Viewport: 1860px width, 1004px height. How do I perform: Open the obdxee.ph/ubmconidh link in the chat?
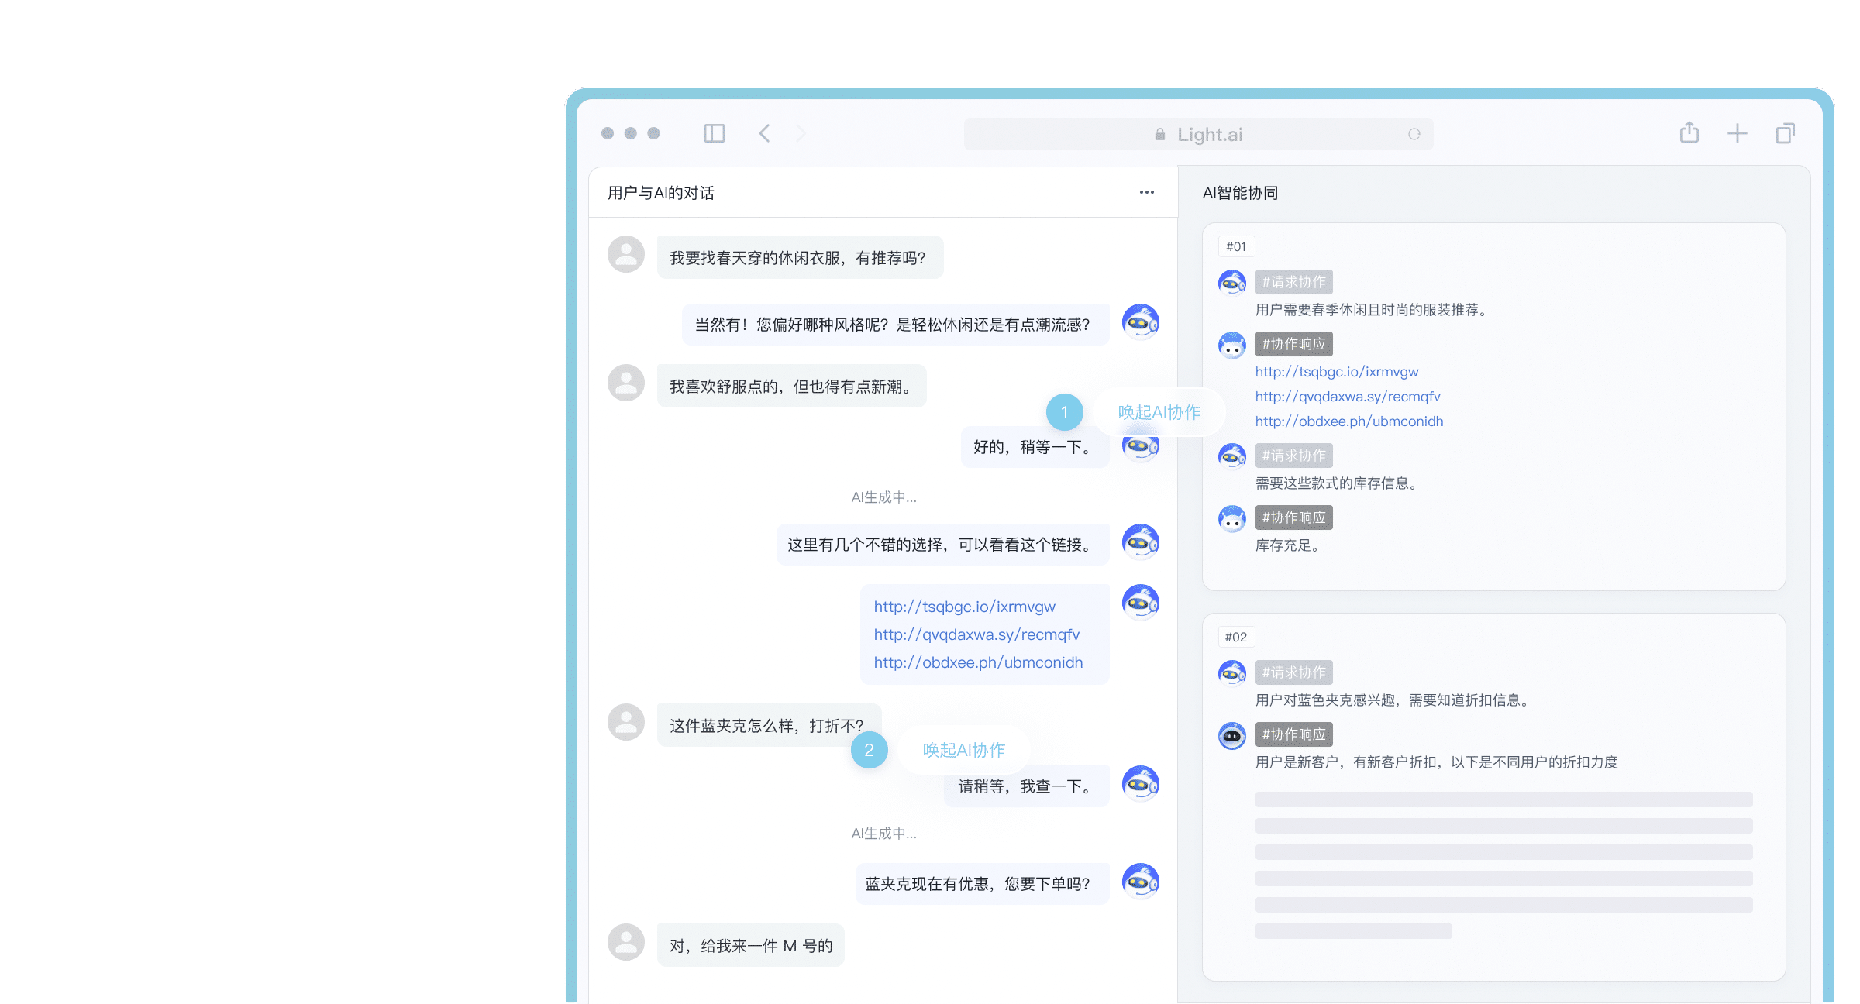coord(978,662)
